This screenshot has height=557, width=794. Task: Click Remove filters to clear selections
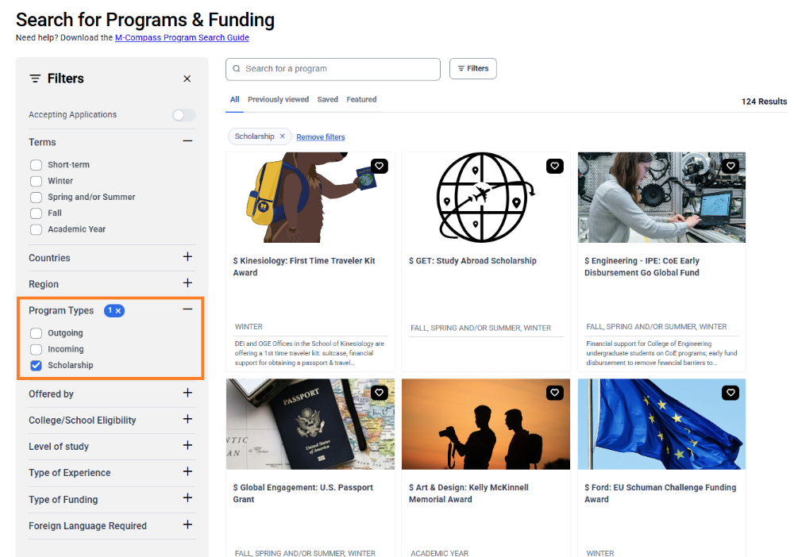click(x=320, y=136)
